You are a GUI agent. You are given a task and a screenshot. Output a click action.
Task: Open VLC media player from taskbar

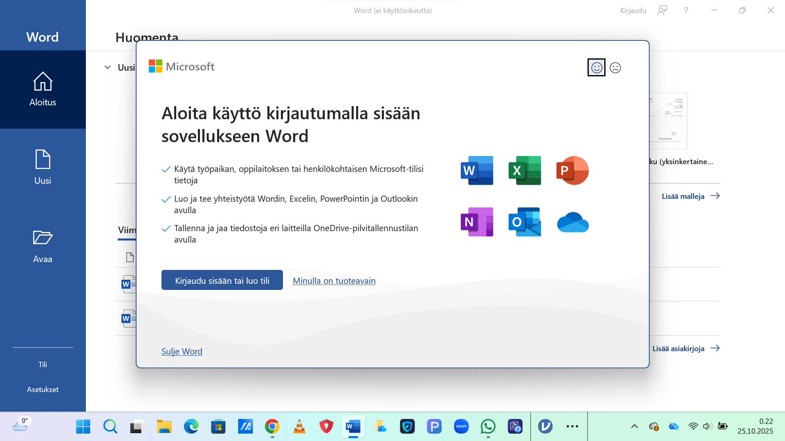pos(299,426)
